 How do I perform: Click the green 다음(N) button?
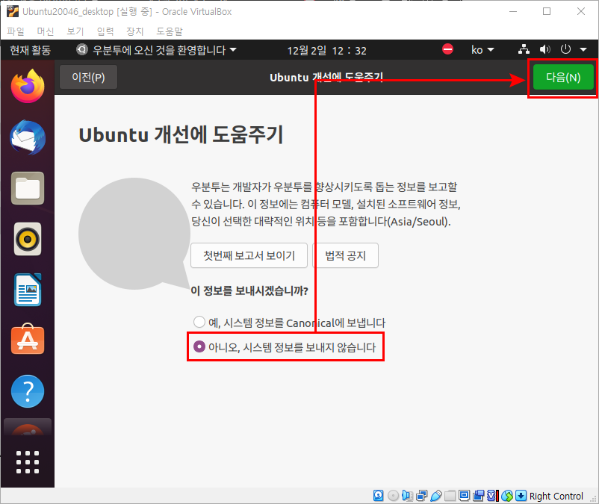coord(563,77)
